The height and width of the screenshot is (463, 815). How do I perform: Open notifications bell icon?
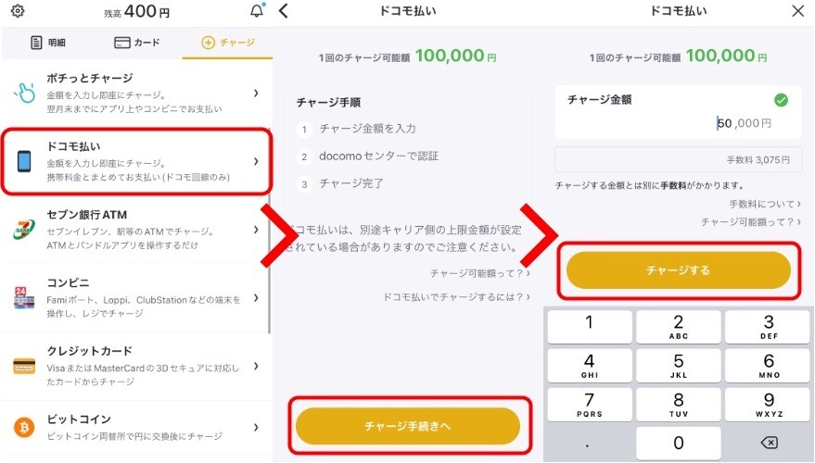tap(257, 12)
